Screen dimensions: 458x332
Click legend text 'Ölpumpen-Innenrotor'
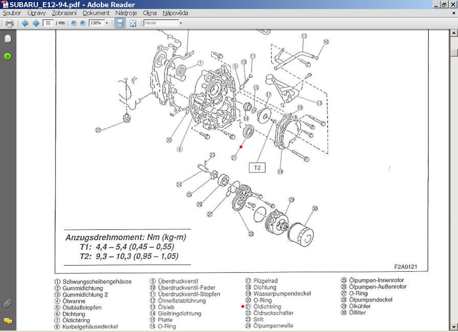[376, 280]
